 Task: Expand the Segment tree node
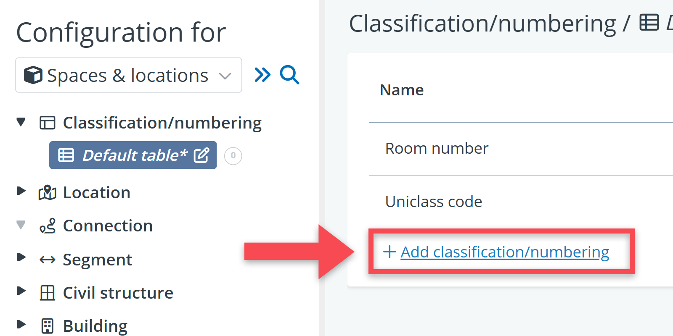21,257
